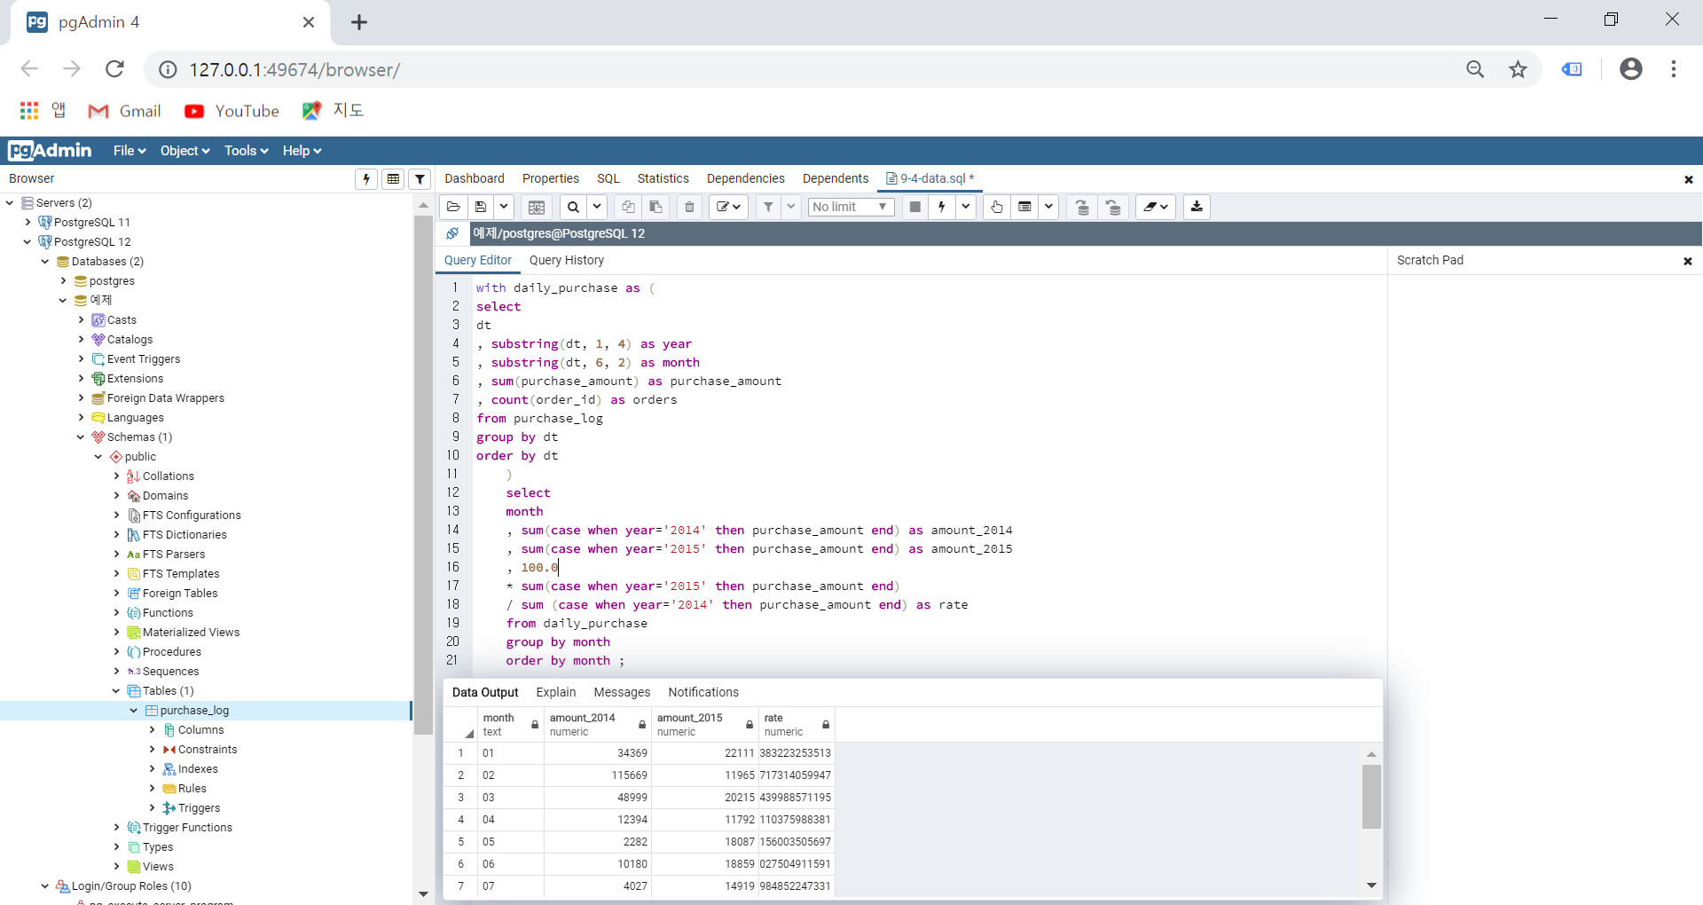Collapse the Tables (1) node
Viewport: 1703px width, 905px height.
tap(117, 691)
